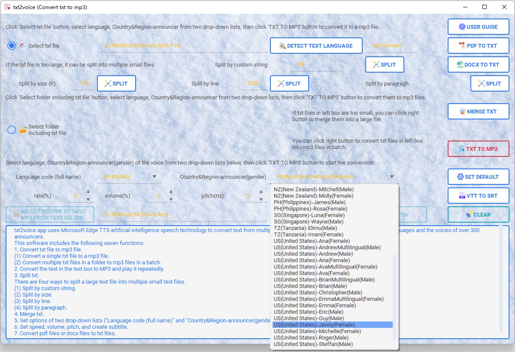Click the detected language zh(Chinese) field
Image resolution: width=515 pixels, height=352 pixels.
click(391, 46)
